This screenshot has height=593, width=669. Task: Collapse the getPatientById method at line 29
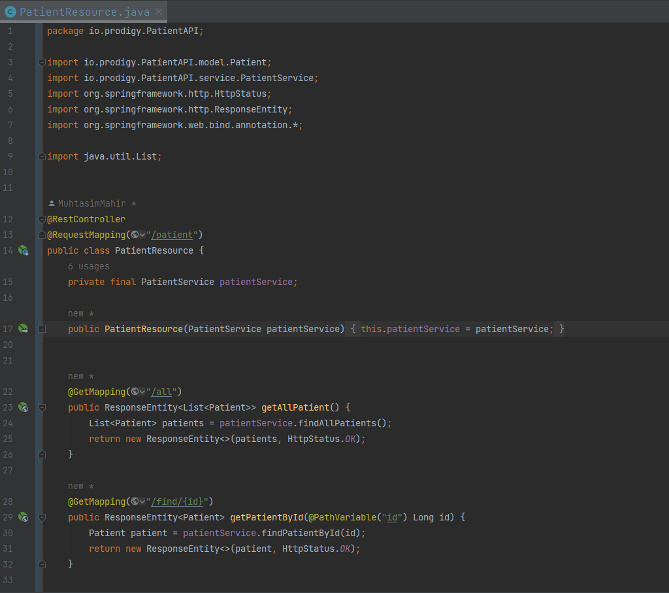click(42, 518)
